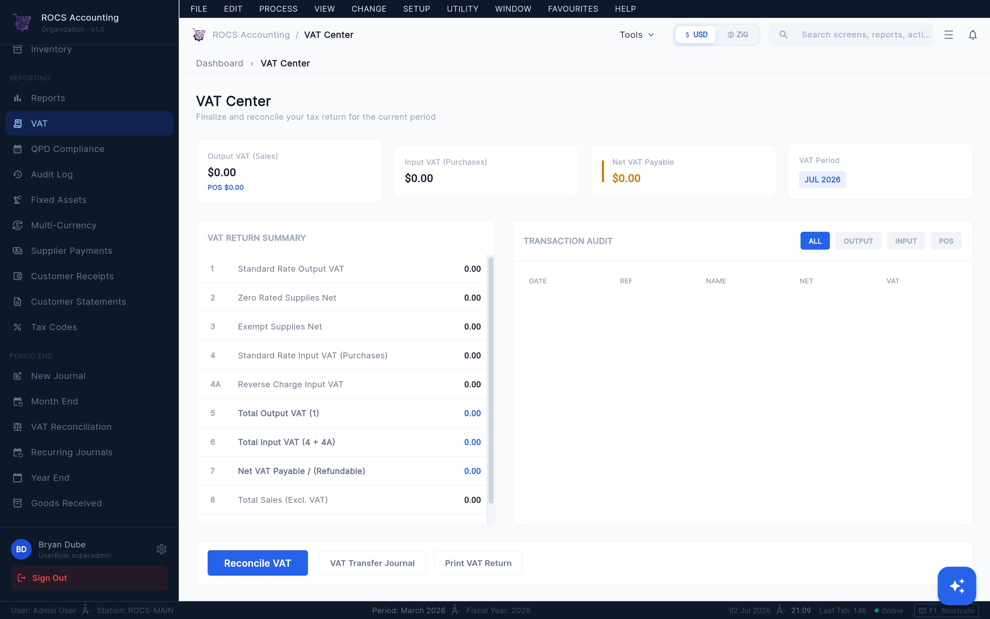Open VAT Reconciliation scales icon
This screenshot has width=990, height=619.
(x=17, y=427)
